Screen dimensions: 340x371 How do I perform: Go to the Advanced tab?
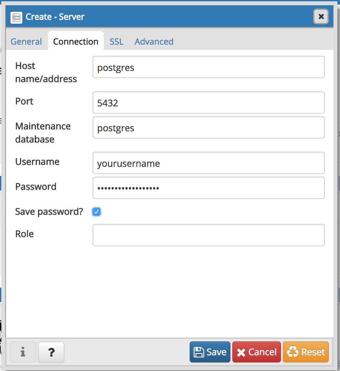pyautogui.click(x=154, y=42)
